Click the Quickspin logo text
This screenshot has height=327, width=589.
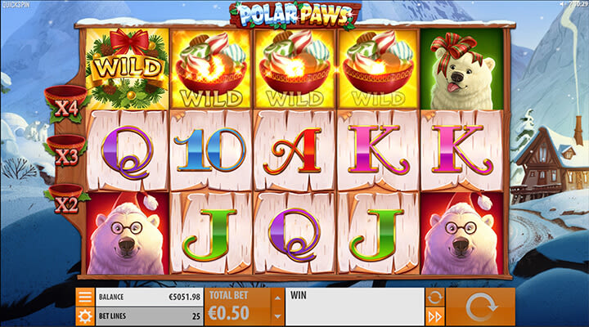16,5
